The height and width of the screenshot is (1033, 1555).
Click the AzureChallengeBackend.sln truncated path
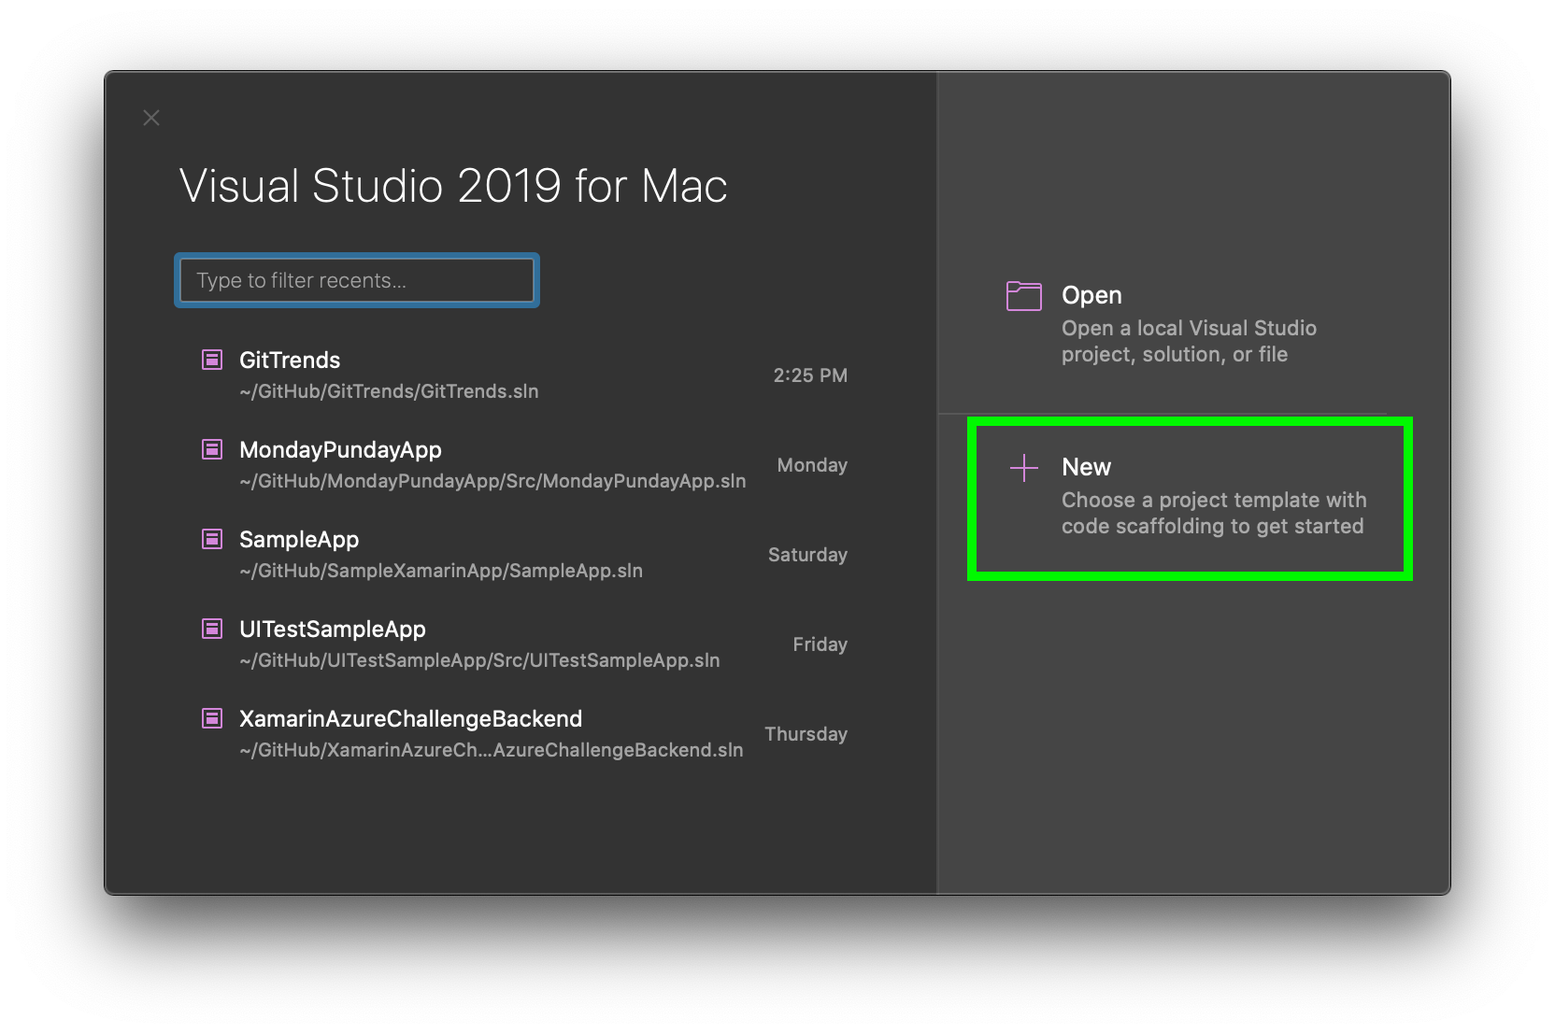pos(492,750)
